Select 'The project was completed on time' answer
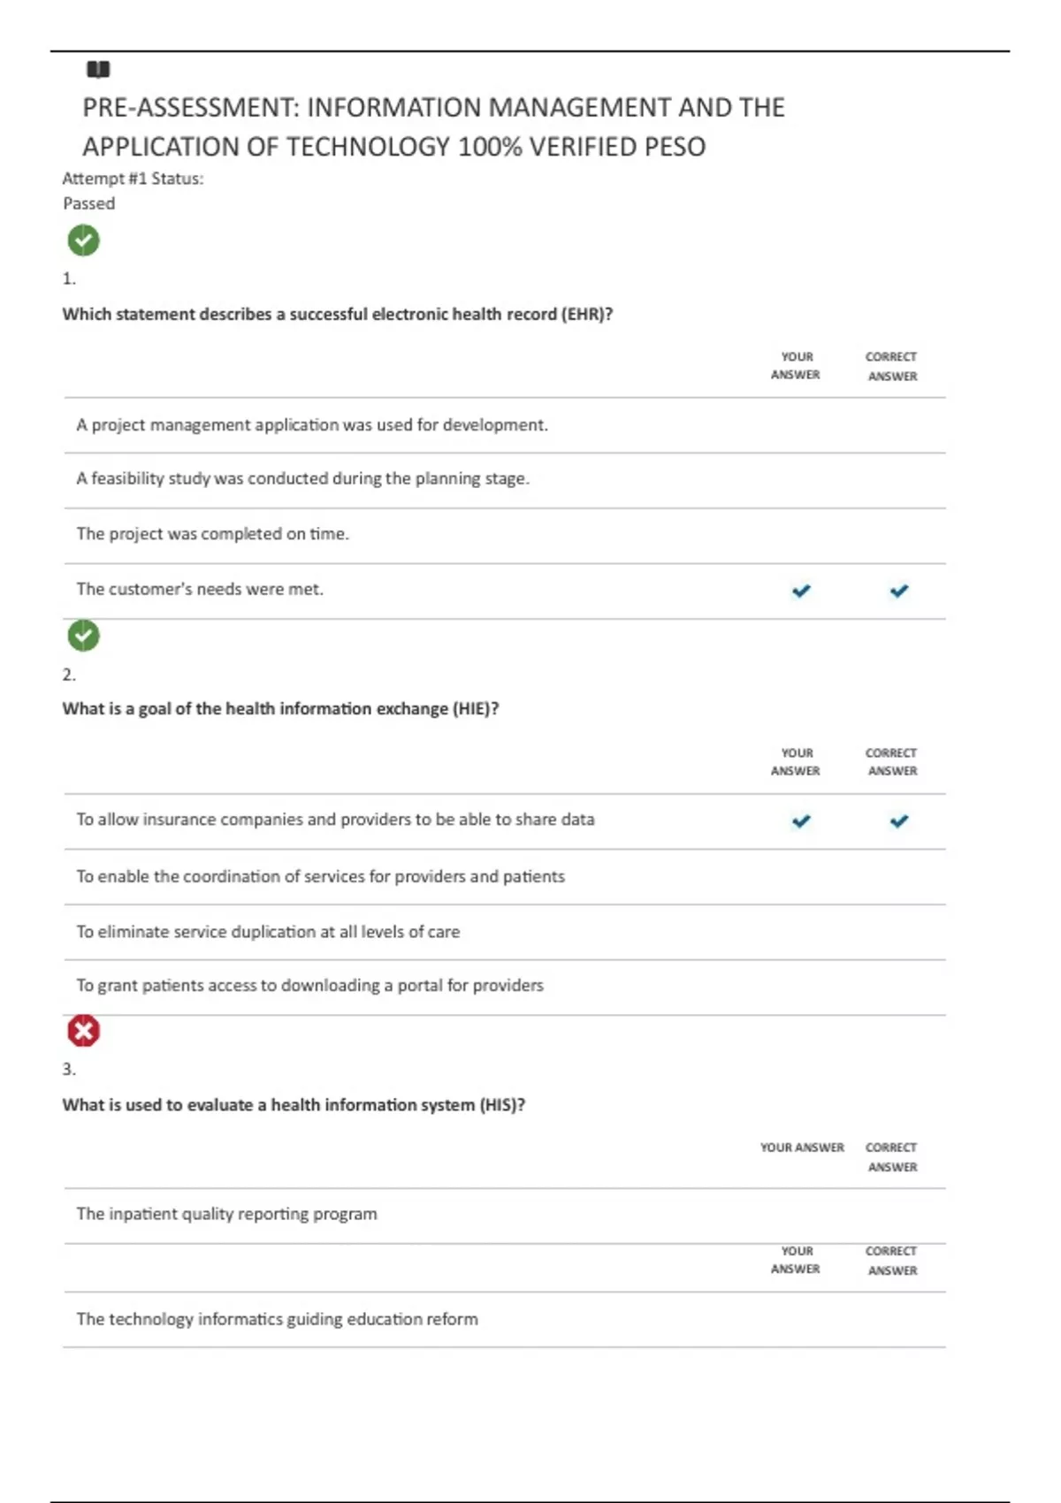 505,535
